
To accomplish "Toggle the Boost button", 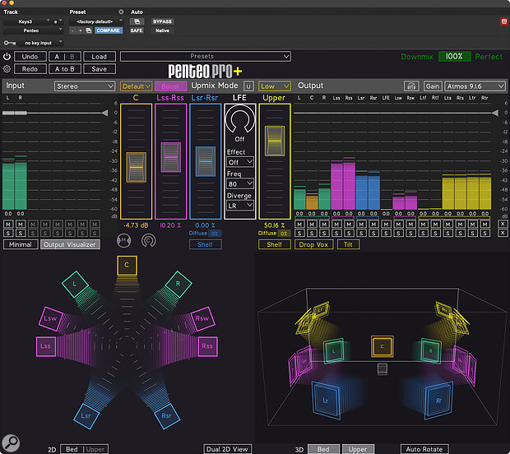I will [171, 86].
